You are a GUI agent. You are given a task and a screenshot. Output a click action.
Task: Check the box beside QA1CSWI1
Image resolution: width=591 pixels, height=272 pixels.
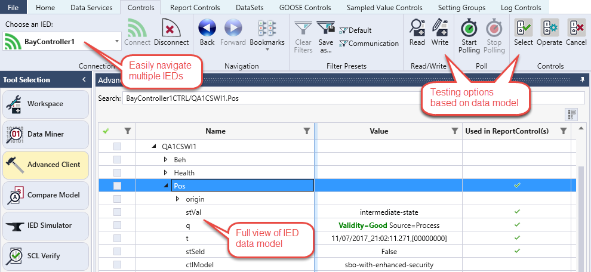pyautogui.click(x=117, y=146)
